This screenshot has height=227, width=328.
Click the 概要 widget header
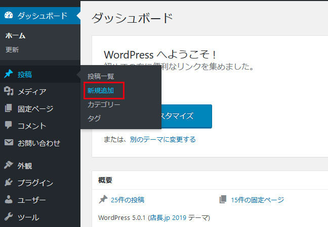point(105,180)
